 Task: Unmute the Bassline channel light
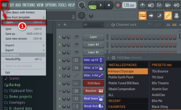59,91
